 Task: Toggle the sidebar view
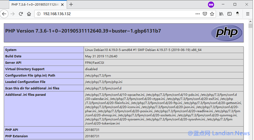point(229,14)
